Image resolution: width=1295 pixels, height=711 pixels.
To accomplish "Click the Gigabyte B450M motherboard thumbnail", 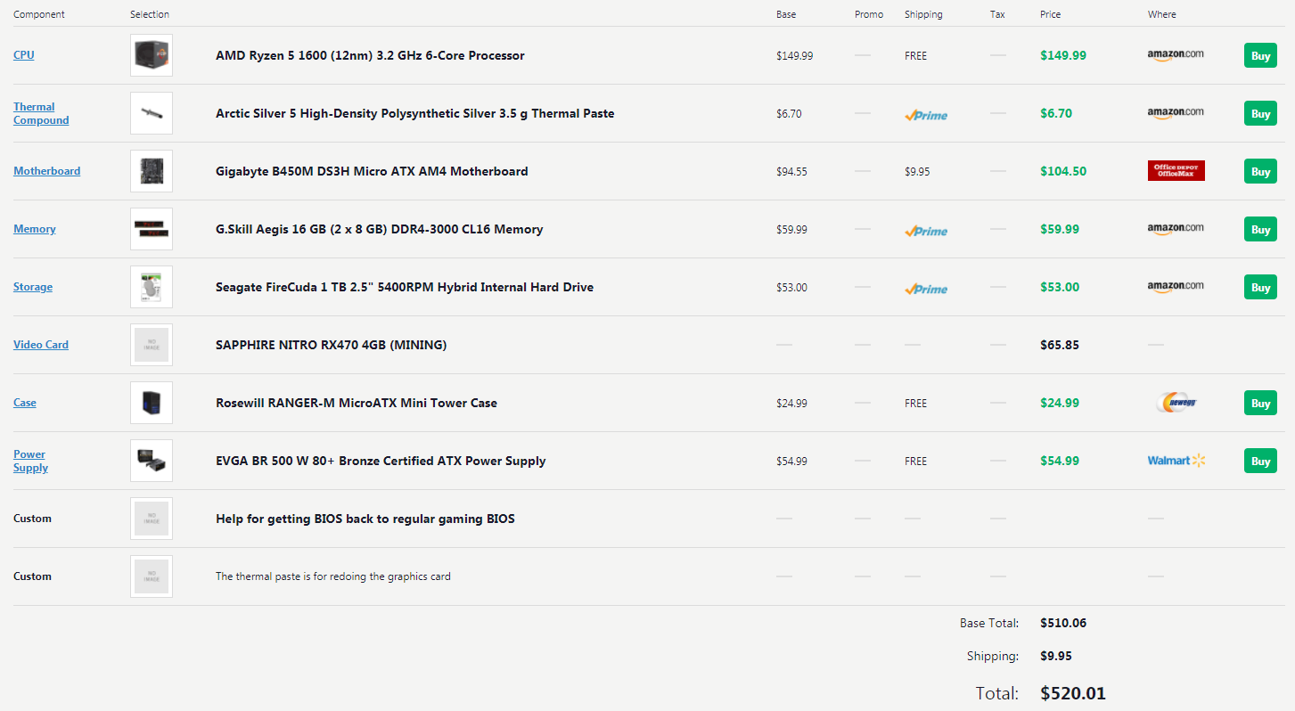I will (152, 171).
